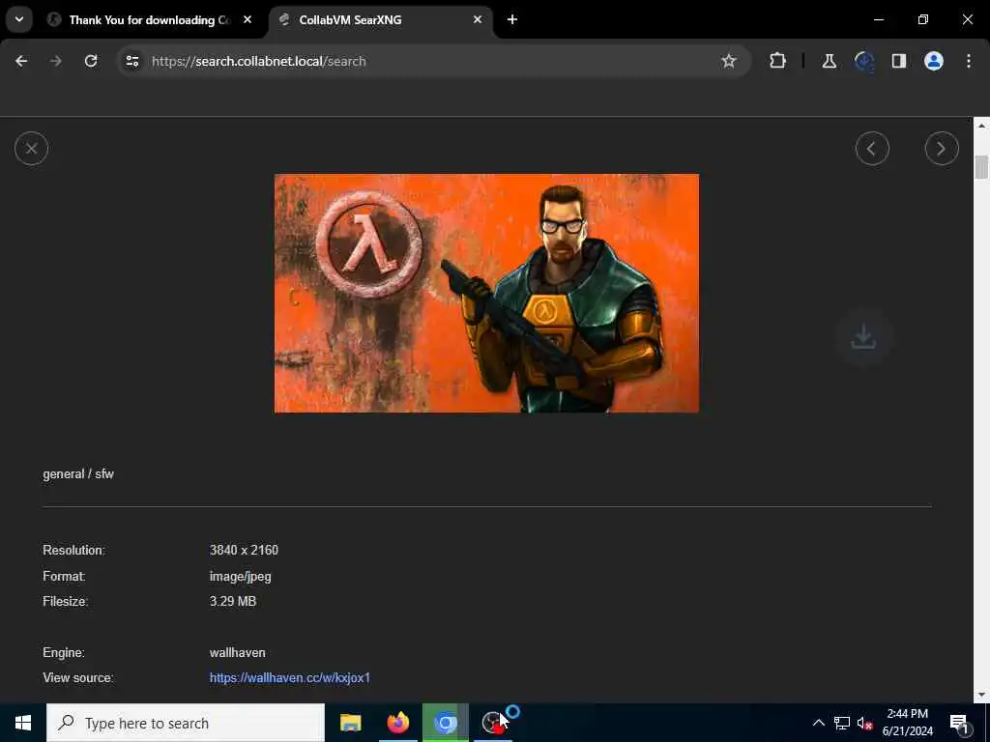Open Chrome three-dot menu

click(x=969, y=61)
